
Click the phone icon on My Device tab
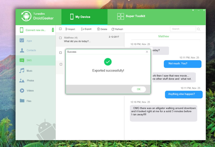(x=72, y=17)
